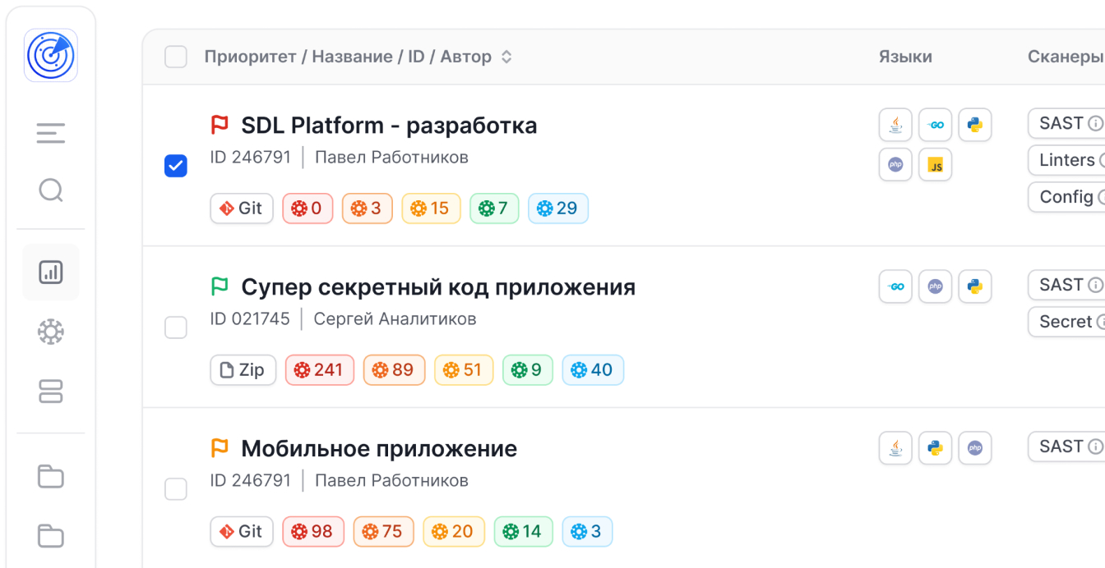This screenshot has width=1105, height=568.
Task: Open the Мобильное приложение project title
Action: pyautogui.click(x=379, y=449)
